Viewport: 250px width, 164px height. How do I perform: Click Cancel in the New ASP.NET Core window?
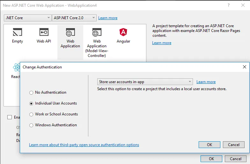pyautogui.click(x=235, y=159)
